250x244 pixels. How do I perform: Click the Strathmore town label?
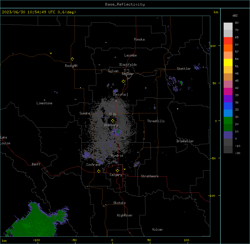(x=150, y=176)
